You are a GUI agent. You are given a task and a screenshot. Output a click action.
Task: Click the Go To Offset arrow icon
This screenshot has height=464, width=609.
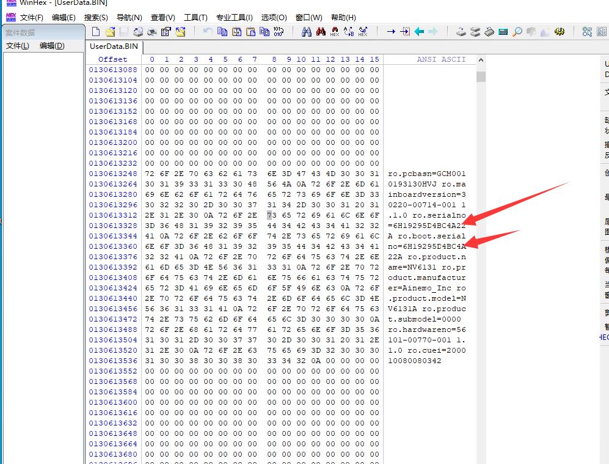click(391, 32)
